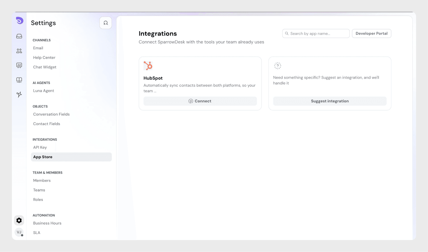428x252 pixels.
Task: Click the SparrowDesk logo icon
Action: pos(19,21)
